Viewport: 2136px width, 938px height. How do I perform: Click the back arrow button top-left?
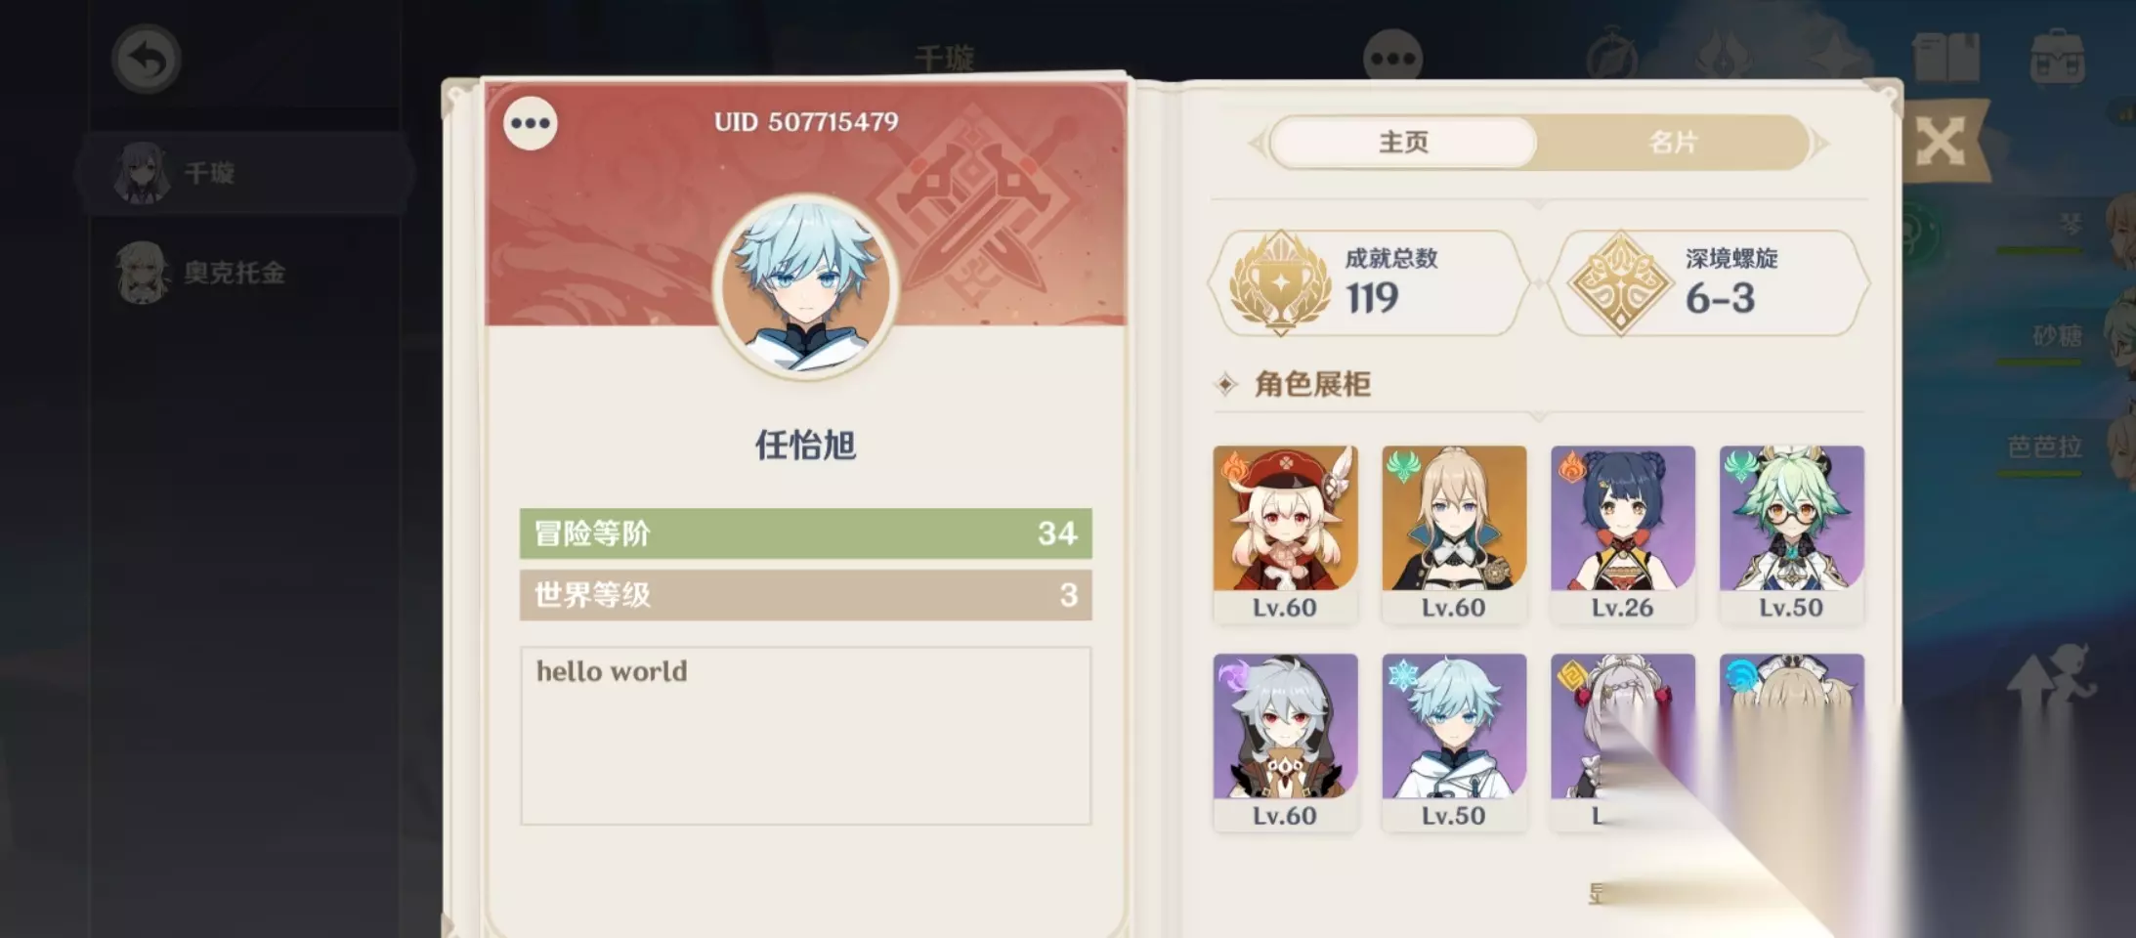click(146, 60)
